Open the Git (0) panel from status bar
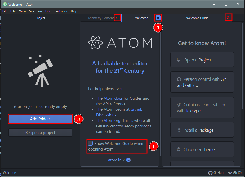Image resolution: width=245 pixels, height=177 pixels. point(235,172)
